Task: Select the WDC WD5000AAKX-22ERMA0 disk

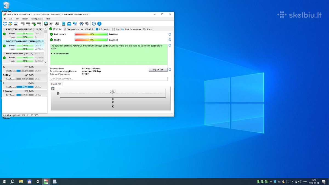Action: click(x=23, y=45)
